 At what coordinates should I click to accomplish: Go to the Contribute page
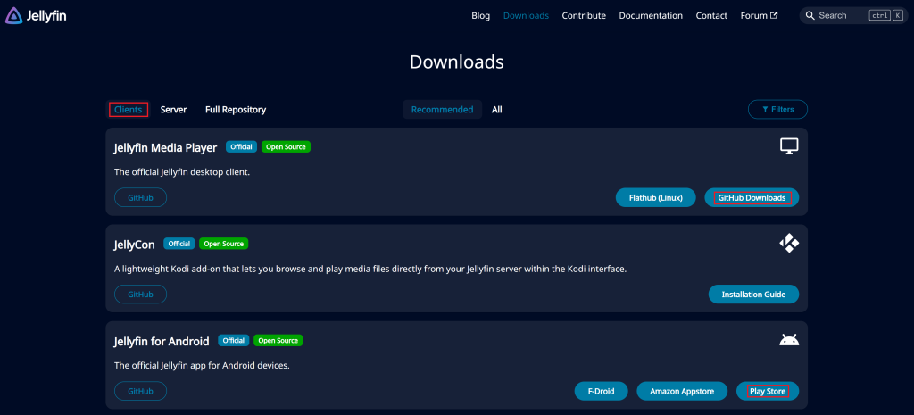[584, 16]
